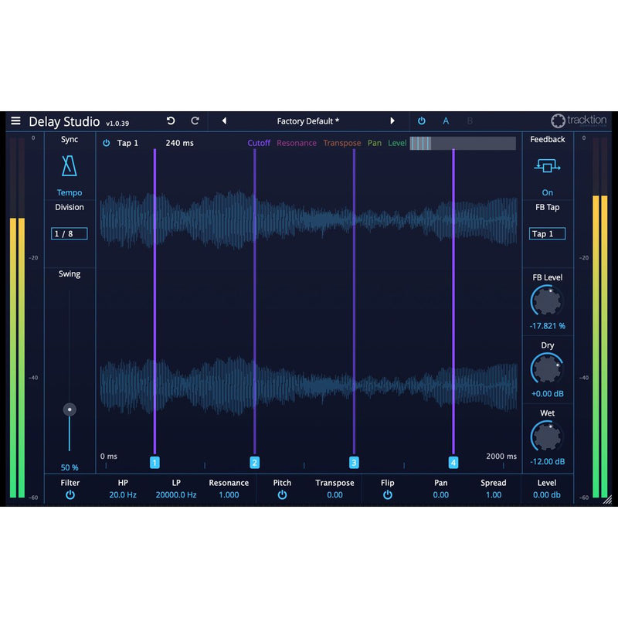Click the redo arrow icon
The height and width of the screenshot is (618, 618).
point(195,121)
